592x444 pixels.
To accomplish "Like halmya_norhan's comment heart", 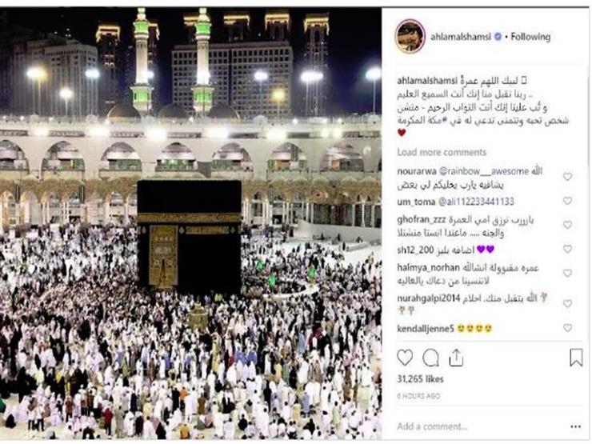I will pos(567,273).
